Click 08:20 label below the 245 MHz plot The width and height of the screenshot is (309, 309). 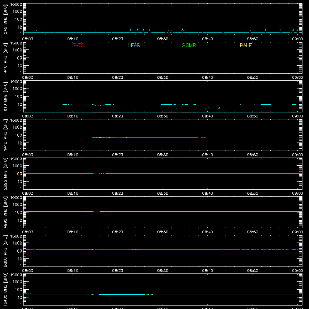pos(118,39)
